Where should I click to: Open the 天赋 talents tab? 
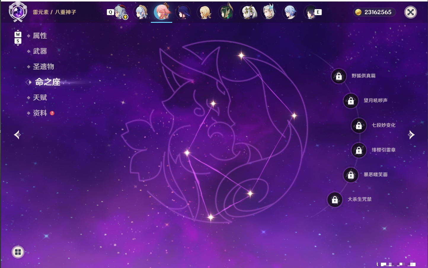point(40,97)
